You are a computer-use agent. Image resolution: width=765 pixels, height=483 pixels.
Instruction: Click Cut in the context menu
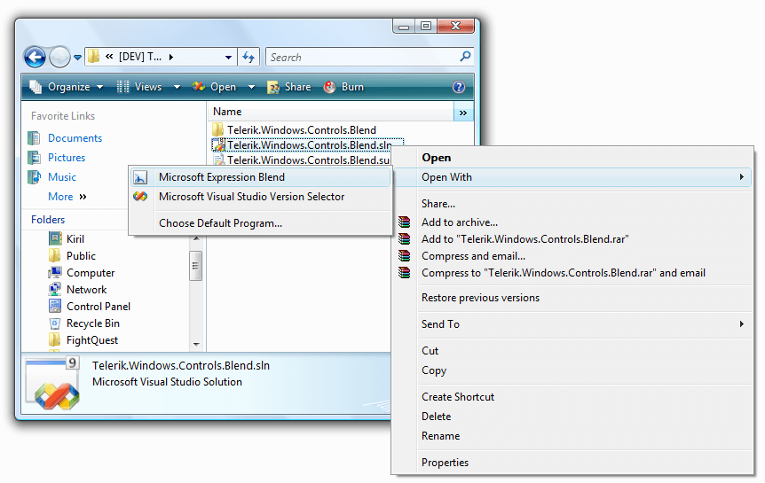pyautogui.click(x=572, y=351)
